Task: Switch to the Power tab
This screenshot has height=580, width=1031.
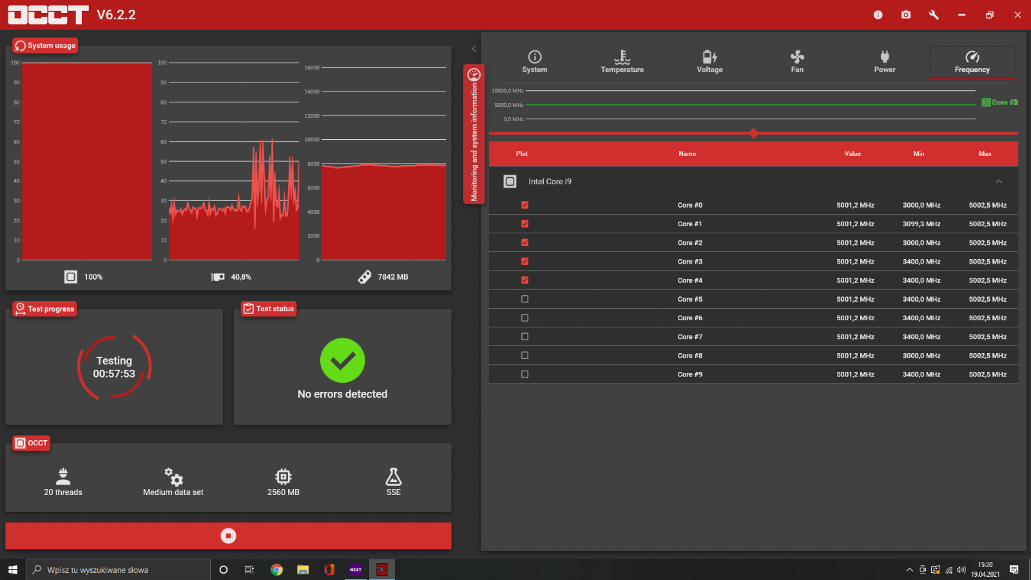Action: tap(885, 62)
